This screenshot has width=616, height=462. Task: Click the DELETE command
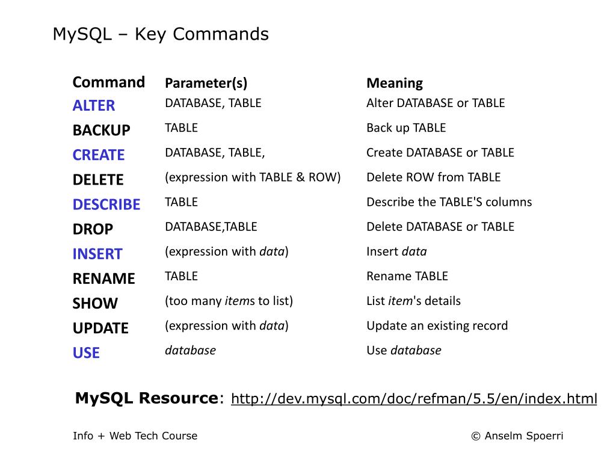pyautogui.click(x=98, y=179)
